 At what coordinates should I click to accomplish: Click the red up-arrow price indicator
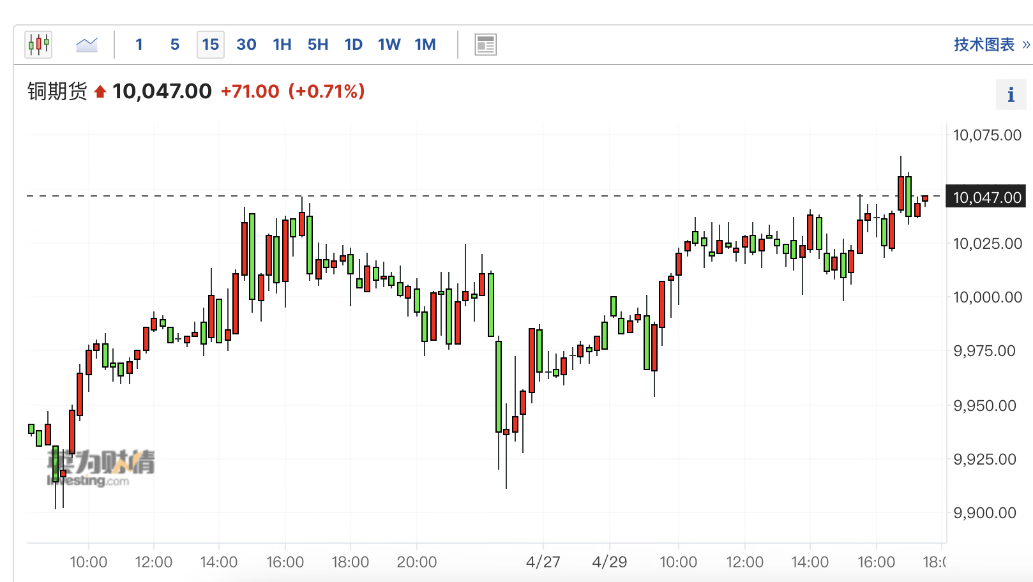click(x=100, y=92)
